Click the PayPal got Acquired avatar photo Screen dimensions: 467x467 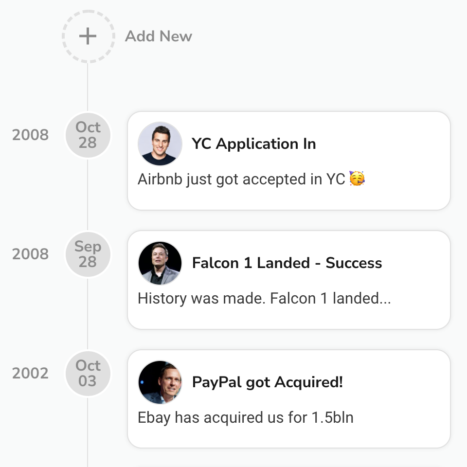160,382
